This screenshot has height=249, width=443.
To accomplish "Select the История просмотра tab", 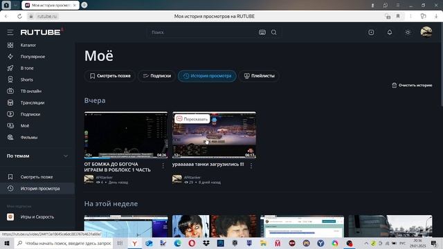I will coord(207,76).
